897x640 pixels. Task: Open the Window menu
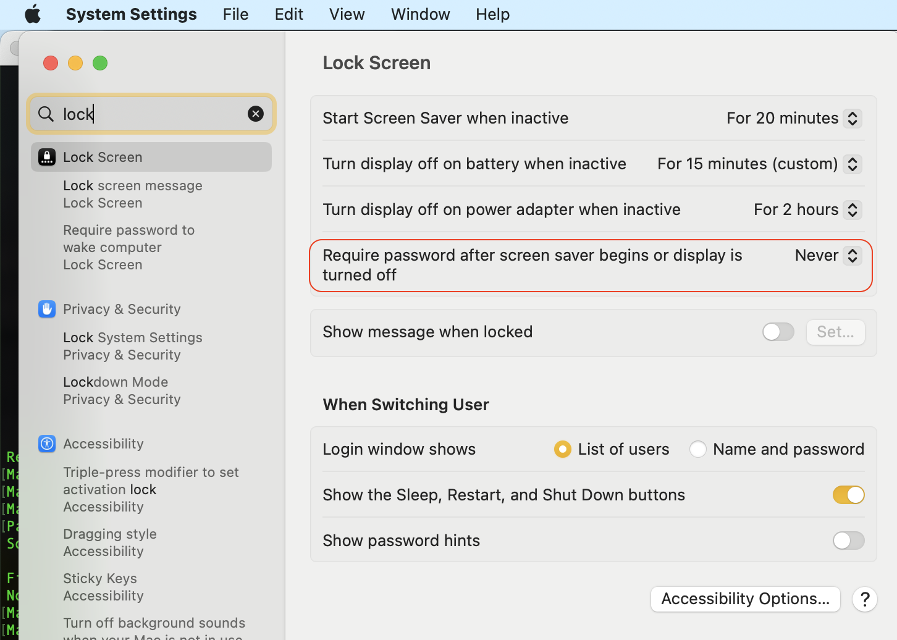[x=420, y=14]
